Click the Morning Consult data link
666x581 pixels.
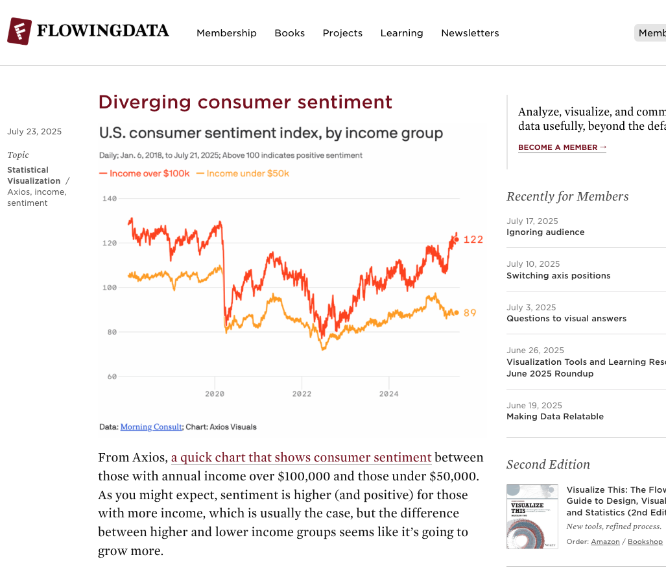tap(151, 427)
